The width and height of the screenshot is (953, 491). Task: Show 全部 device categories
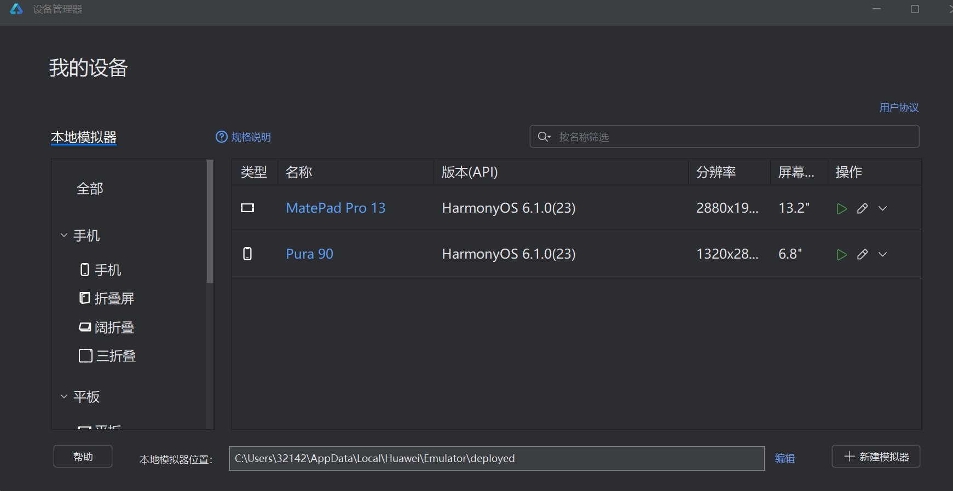coord(90,189)
